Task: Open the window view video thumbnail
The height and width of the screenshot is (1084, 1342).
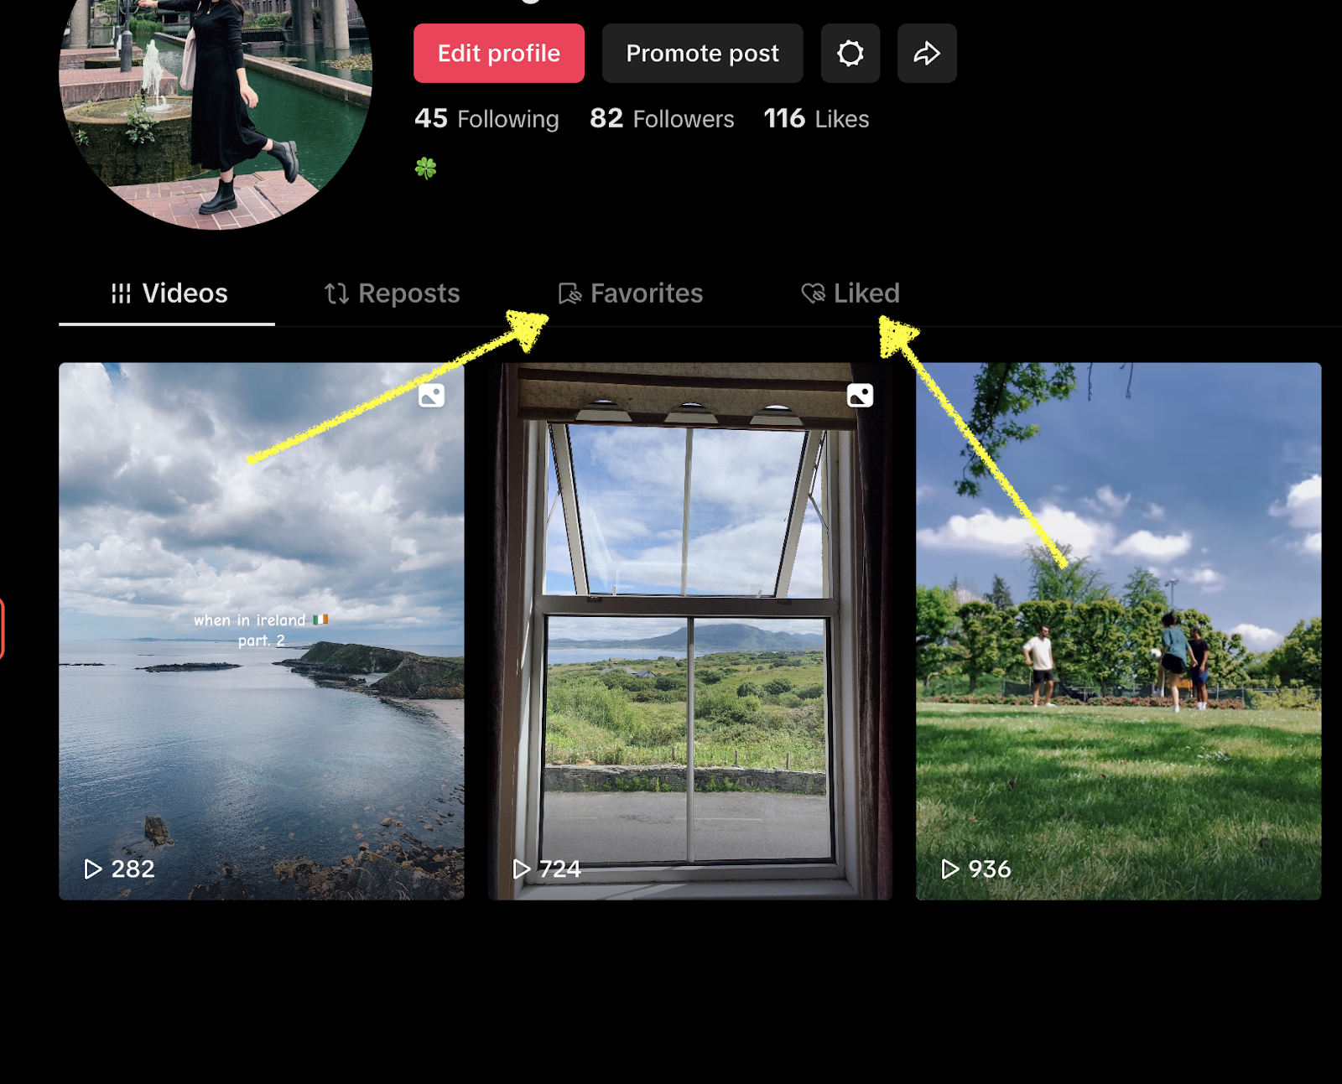Action: (690, 631)
